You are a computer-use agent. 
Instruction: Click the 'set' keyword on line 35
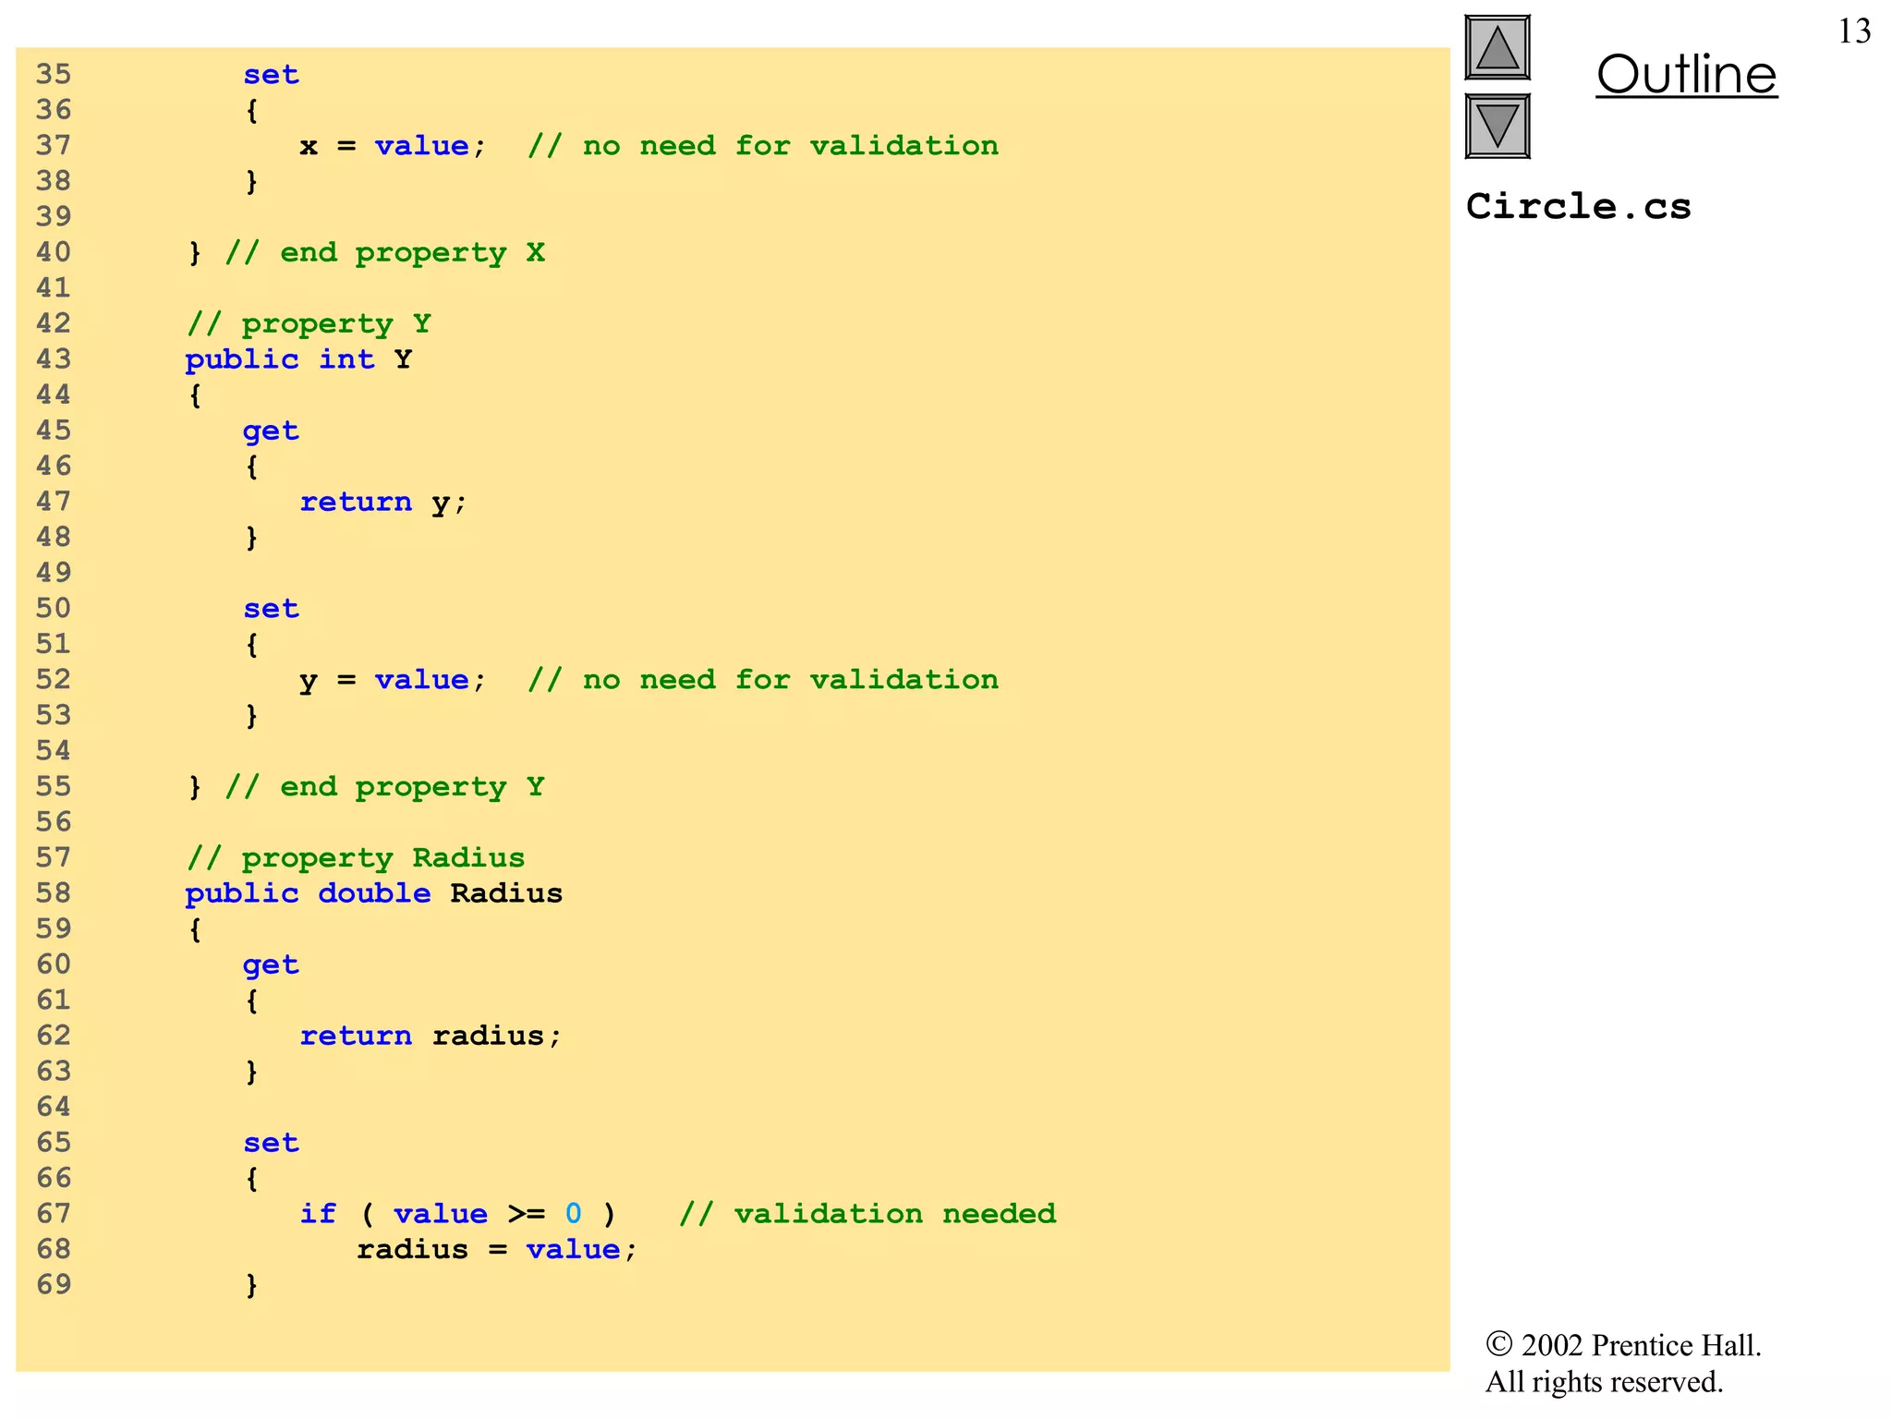(271, 75)
